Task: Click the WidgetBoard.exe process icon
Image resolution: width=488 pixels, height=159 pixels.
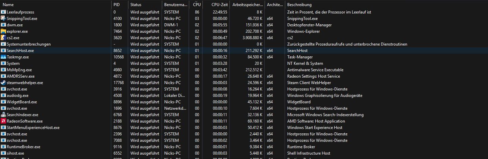Action: (3, 102)
